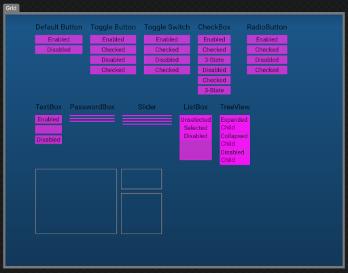This screenshot has height=273, width=348.
Task: Click Disabled in CheckBox column
Action: [x=214, y=70]
